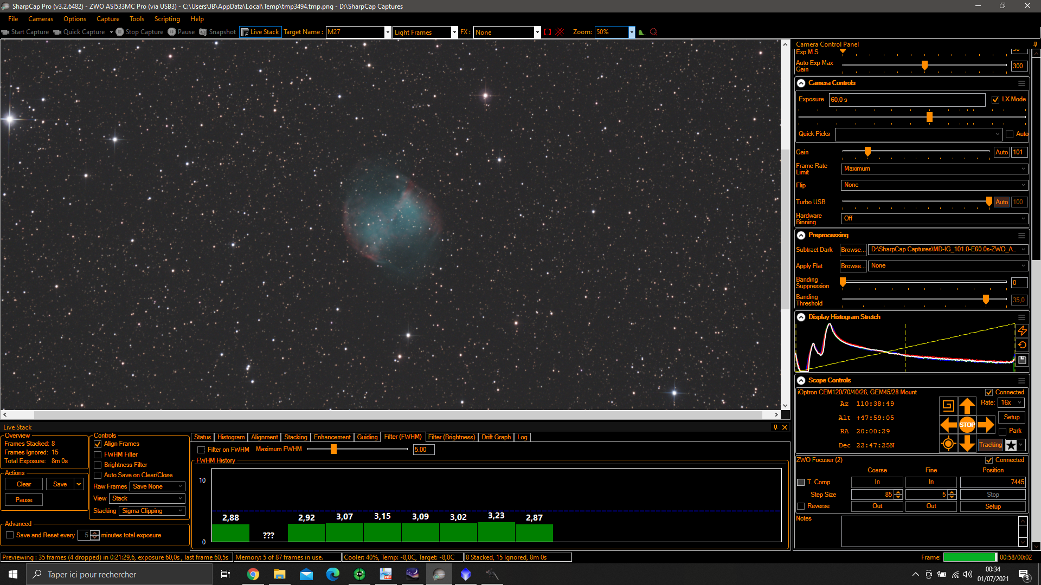Click the red focus target toolbar icon
The image size is (1041, 585).
click(654, 32)
